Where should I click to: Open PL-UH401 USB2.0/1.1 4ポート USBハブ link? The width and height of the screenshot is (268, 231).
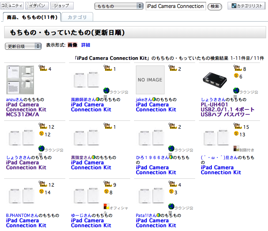click(228, 109)
